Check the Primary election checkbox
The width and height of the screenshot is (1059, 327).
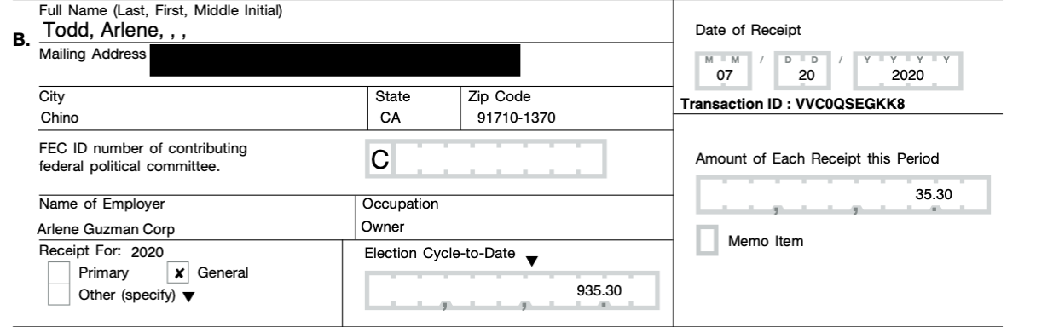pyautogui.click(x=60, y=273)
